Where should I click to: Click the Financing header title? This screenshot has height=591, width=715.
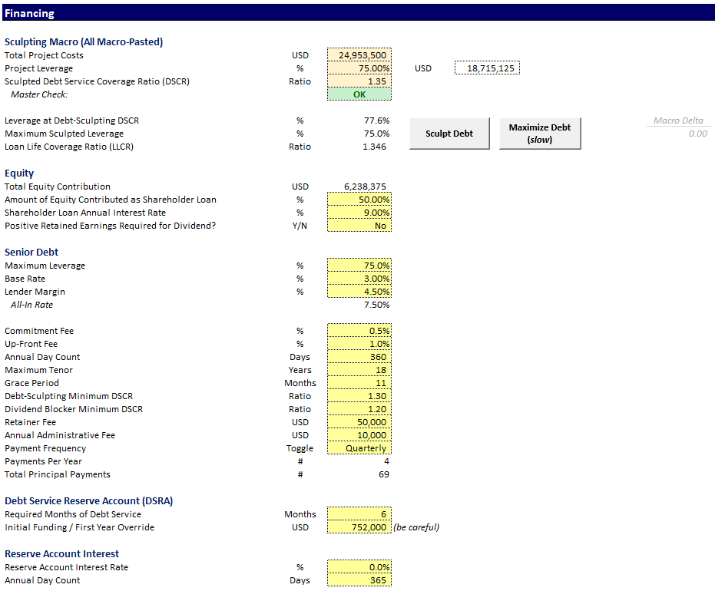(30, 13)
